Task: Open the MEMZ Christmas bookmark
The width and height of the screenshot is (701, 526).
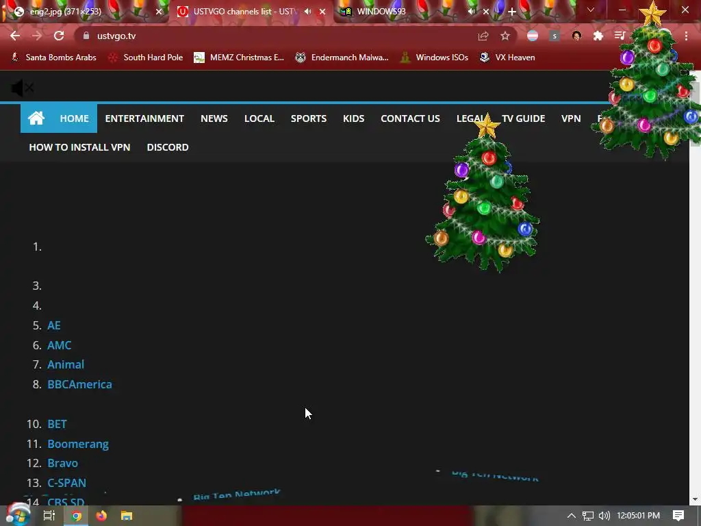Action: (x=239, y=58)
